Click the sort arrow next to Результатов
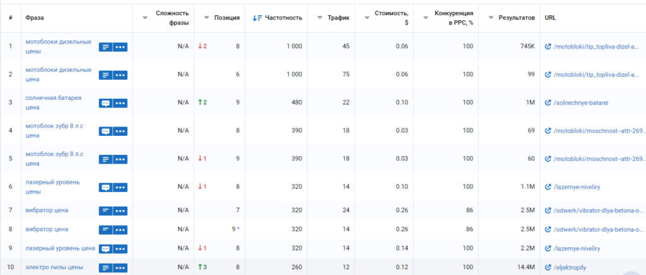Viewport: 646px width, 275px height. coord(490,18)
